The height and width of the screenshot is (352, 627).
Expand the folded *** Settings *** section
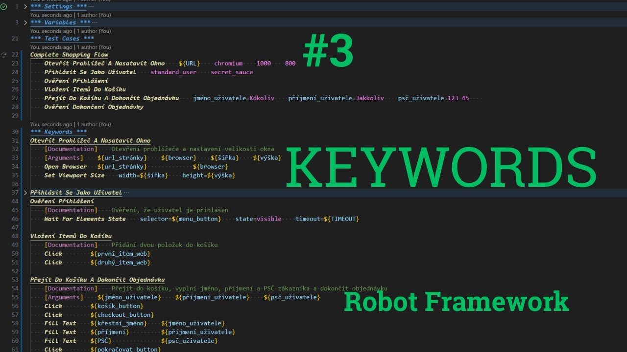click(25, 7)
